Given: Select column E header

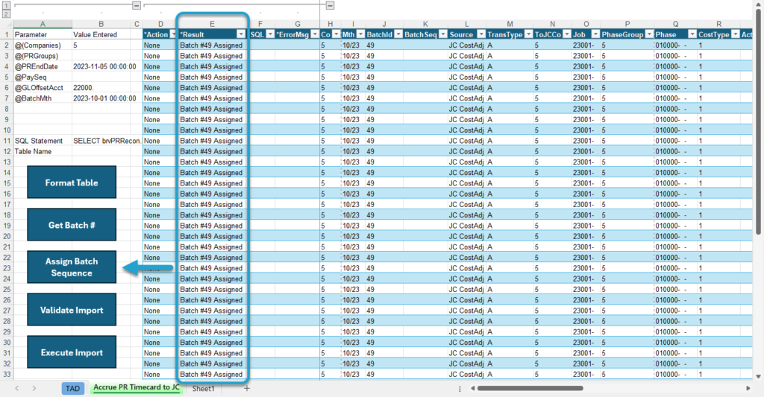Looking at the screenshot, I should tap(212, 24).
